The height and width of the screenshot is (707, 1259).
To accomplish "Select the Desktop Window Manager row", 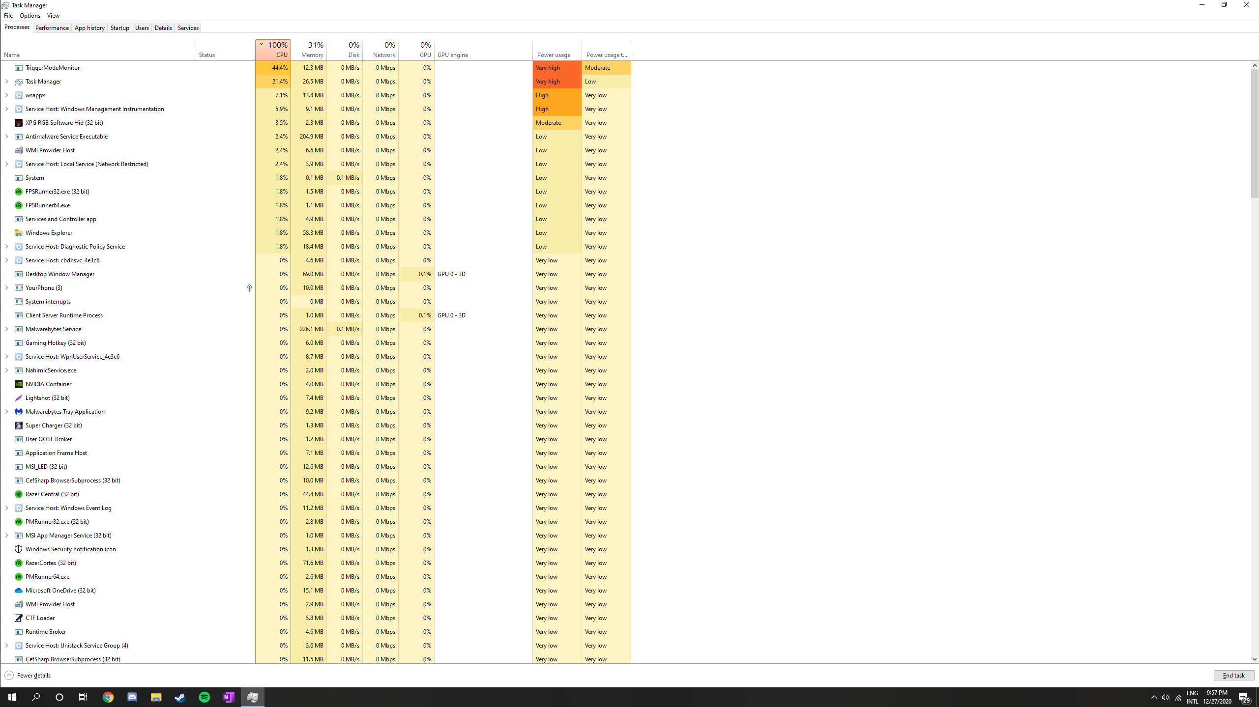I will coord(316,274).
